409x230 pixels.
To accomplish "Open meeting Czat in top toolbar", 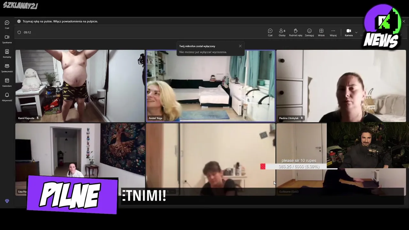I will pos(270,32).
